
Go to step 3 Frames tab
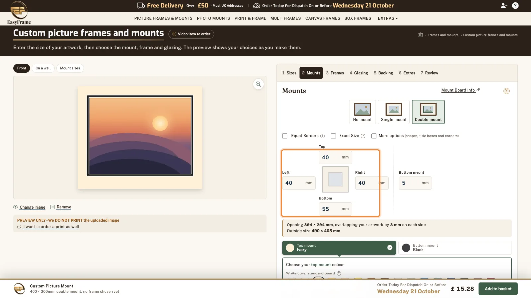(x=335, y=73)
